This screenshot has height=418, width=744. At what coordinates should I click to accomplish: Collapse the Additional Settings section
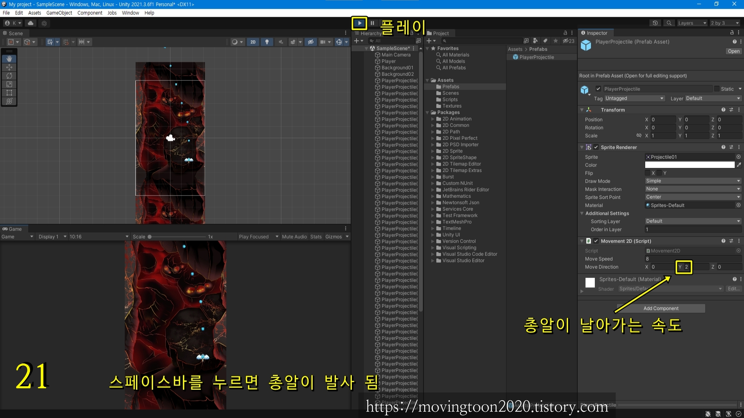tap(582, 214)
